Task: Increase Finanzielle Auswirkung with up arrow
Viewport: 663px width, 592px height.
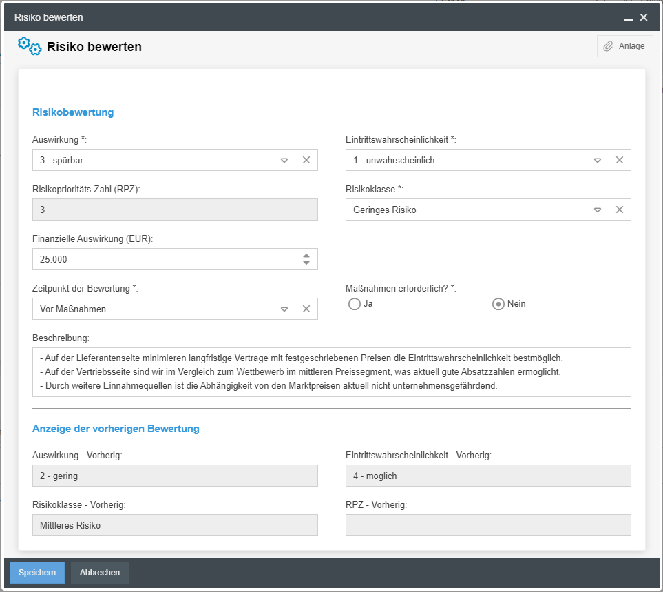Action: (x=306, y=255)
